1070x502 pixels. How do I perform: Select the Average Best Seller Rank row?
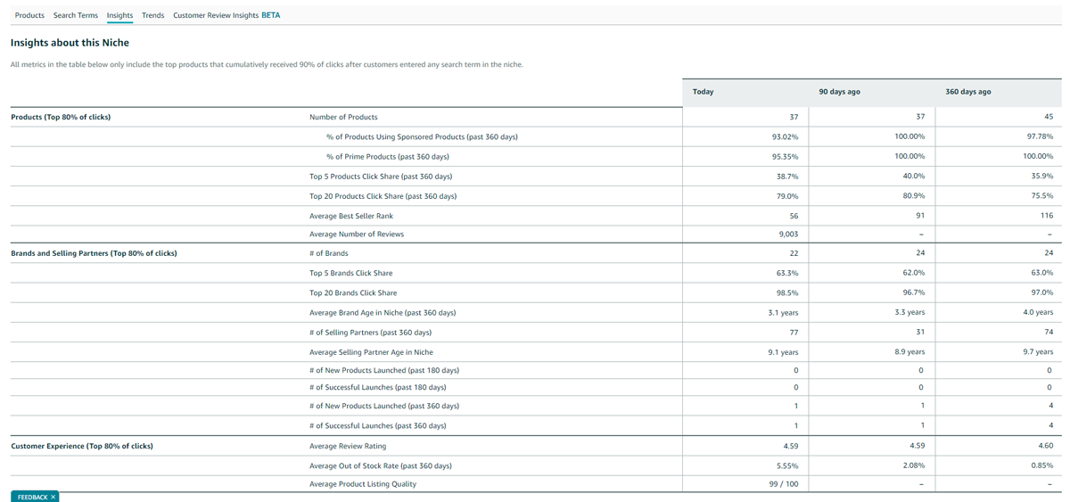(x=350, y=216)
